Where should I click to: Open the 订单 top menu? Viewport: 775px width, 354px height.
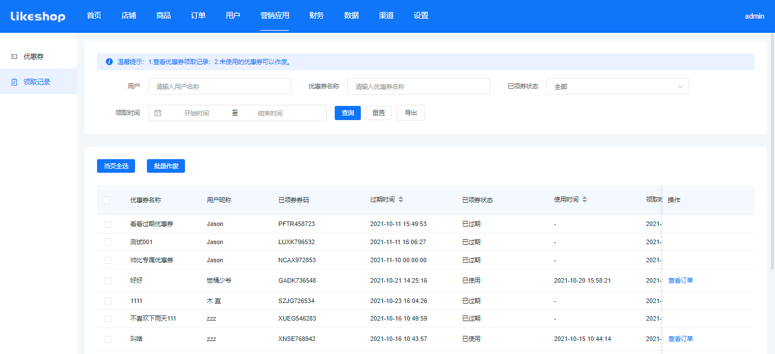point(199,16)
